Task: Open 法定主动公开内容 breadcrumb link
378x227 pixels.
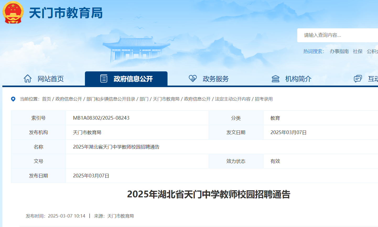Action: [233, 99]
